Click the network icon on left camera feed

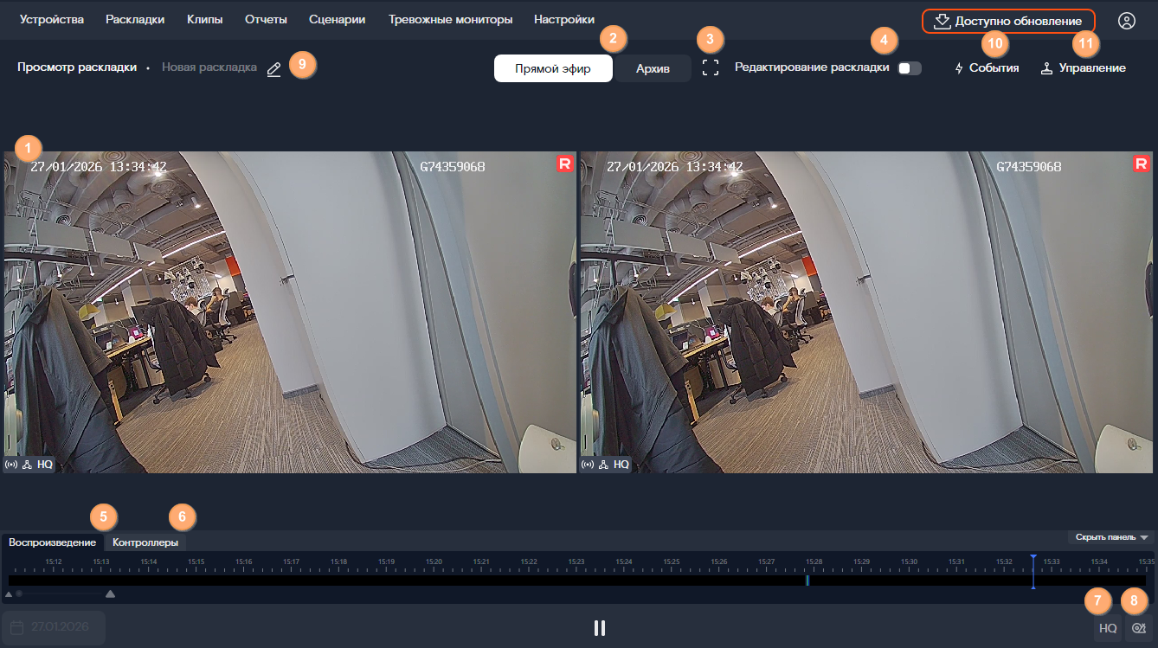point(27,465)
